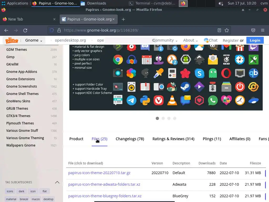Click the VLC cone icon in preview image

tap(172, 100)
